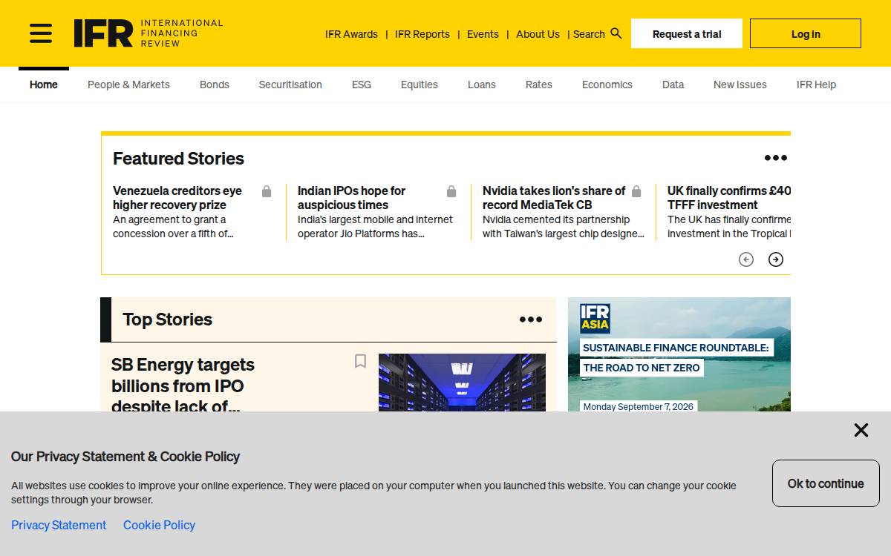Image resolution: width=891 pixels, height=556 pixels.
Task: Click 'Nvidia cemented its partnership' summary text
Action: (x=563, y=227)
